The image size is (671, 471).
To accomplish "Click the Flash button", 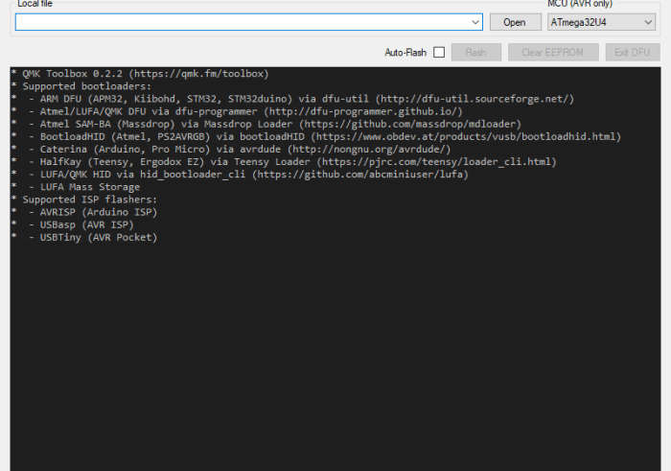I will [x=475, y=52].
